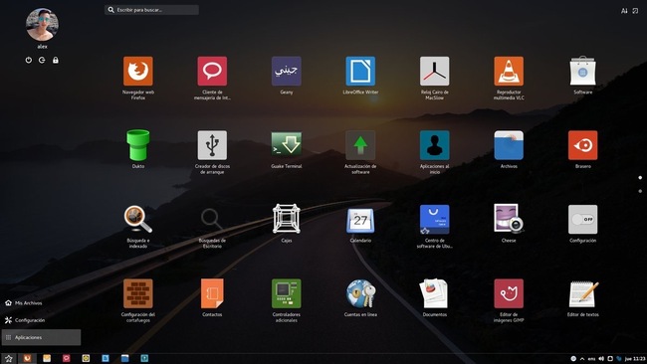The image size is (647, 364).
Task: Click the search field Escribir para buscar
Action: tap(151, 10)
